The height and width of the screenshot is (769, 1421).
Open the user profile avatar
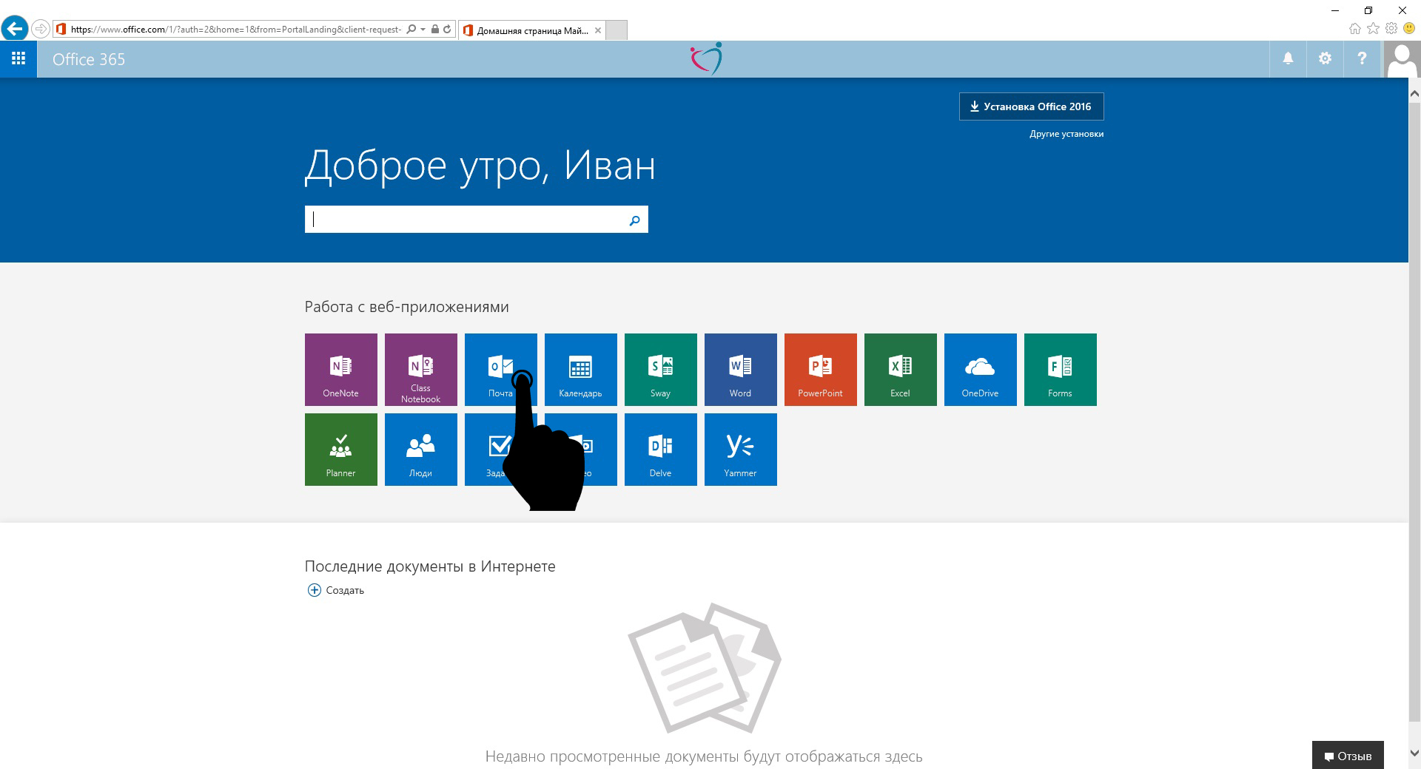(x=1402, y=58)
